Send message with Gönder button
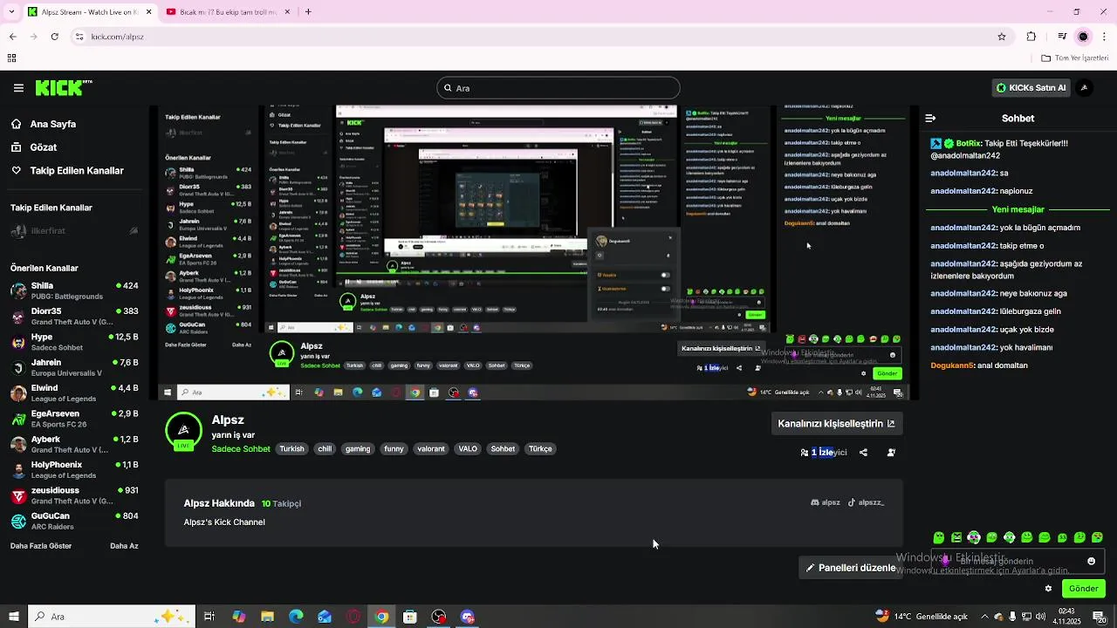The image size is (1117, 628). tap(1083, 589)
